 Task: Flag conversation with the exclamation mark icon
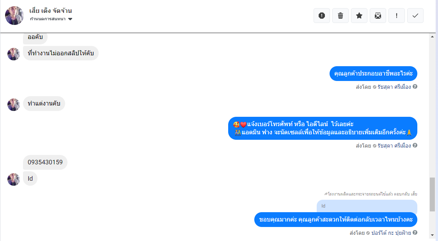396,16
